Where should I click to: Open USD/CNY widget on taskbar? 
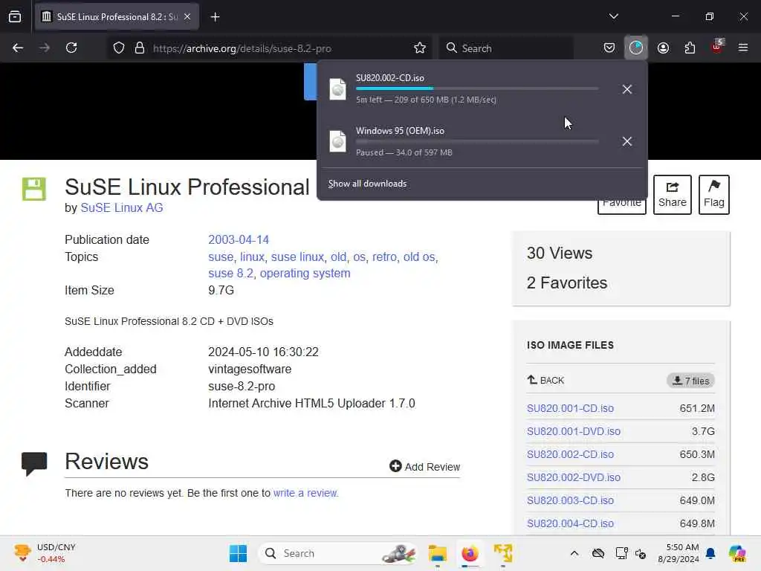pyautogui.click(x=45, y=553)
